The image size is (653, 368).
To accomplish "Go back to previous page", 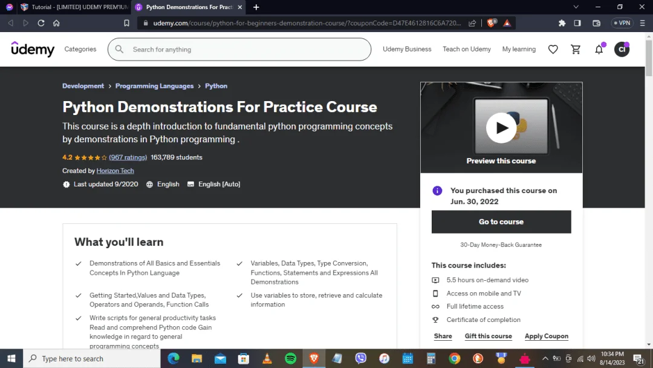I will click(11, 23).
